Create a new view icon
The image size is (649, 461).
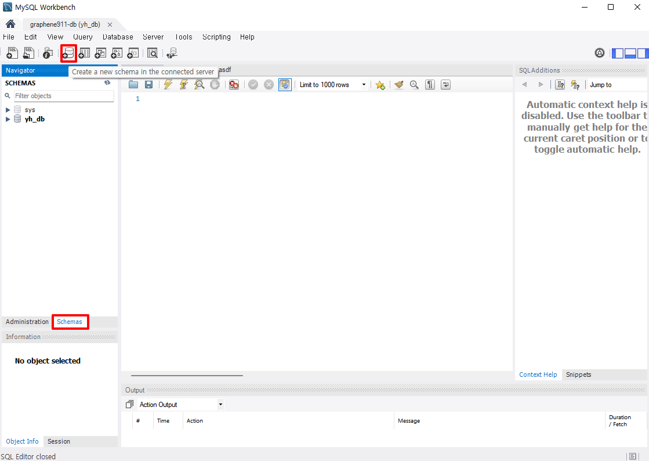100,53
